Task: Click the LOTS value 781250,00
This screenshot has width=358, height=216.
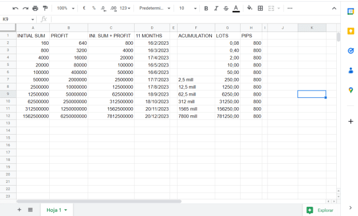Action: click(x=227, y=116)
